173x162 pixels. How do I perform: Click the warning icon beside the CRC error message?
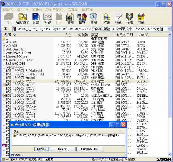tap(14, 135)
